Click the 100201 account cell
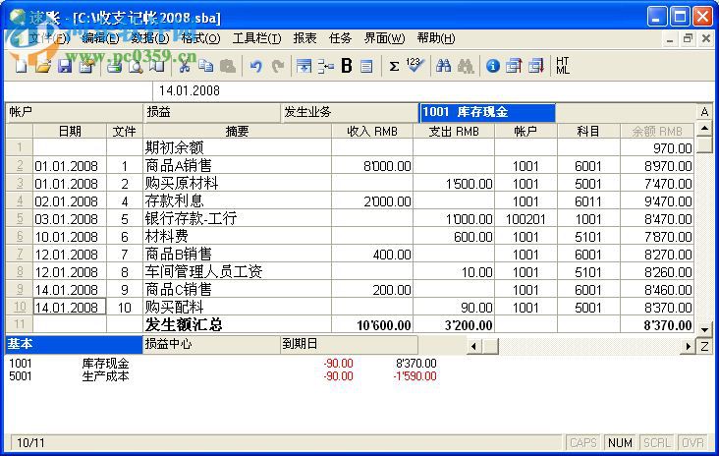 point(525,219)
